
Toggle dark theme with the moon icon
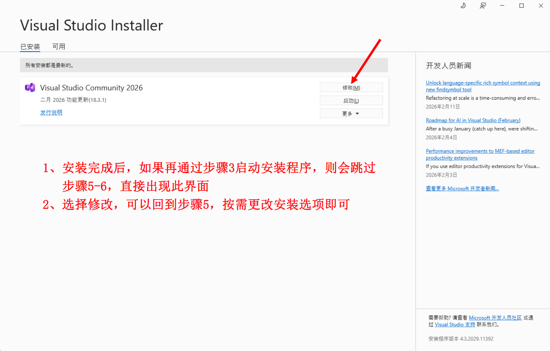[x=463, y=6]
